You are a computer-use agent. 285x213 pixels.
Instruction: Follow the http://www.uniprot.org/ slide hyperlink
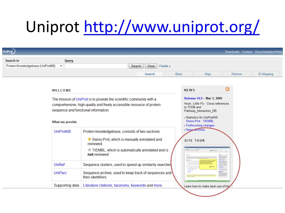[x=171, y=27]
